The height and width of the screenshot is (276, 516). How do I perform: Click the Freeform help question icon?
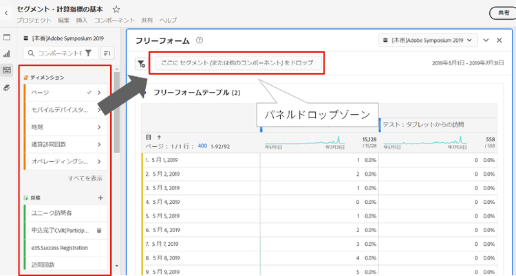(200, 41)
